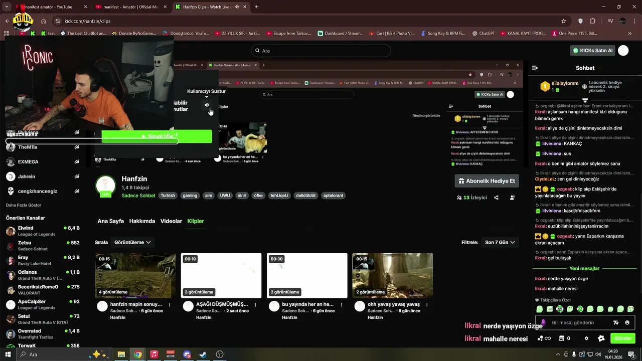Open Elwind recommended channel
This screenshot has width=642, height=361.
43,231
